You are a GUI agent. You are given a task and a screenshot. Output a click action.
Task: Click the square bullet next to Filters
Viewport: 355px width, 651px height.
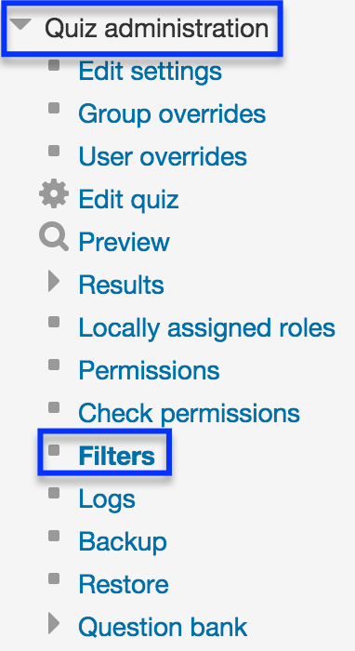coord(54,450)
